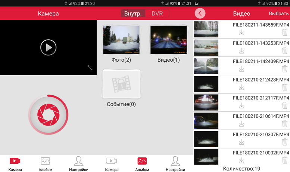
Task: Select file name FILE180211-143253F.MP4
Action: coord(261,43)
